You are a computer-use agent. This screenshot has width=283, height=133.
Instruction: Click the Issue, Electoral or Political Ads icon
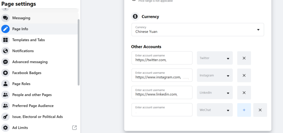5,117
